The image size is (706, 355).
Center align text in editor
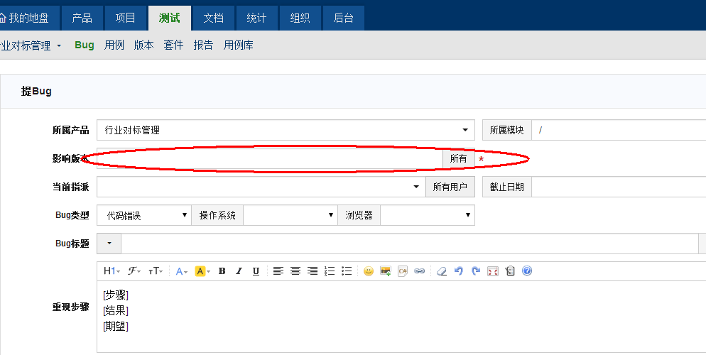point(295,271)
